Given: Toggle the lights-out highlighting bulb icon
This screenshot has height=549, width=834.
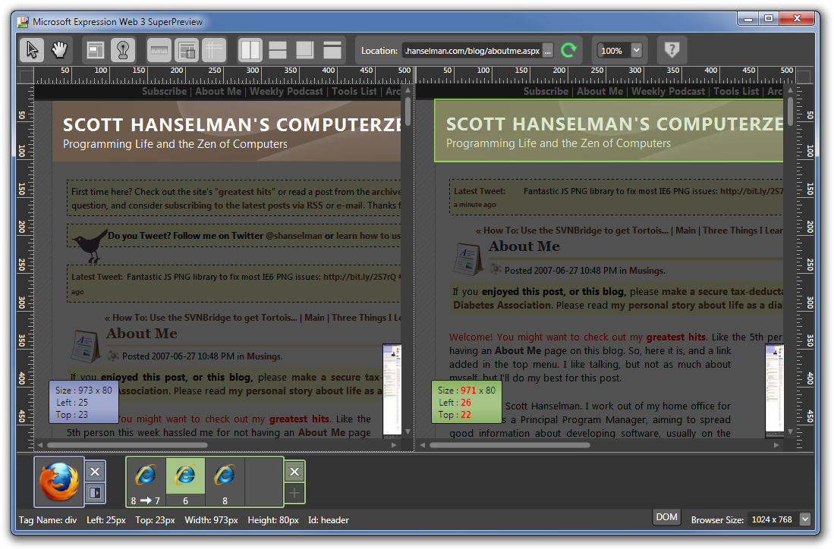Looking at the screenshot, I should 123,50.
